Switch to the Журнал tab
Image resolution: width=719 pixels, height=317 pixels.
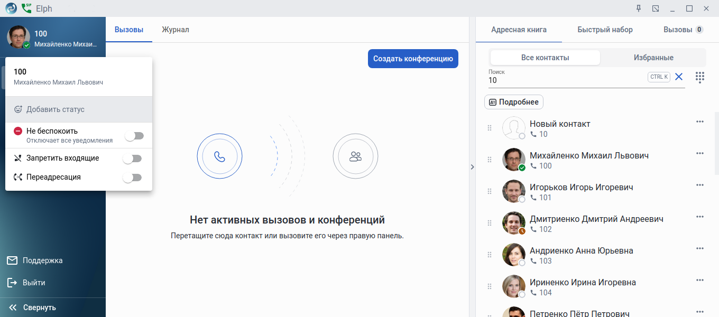[176, 30]
